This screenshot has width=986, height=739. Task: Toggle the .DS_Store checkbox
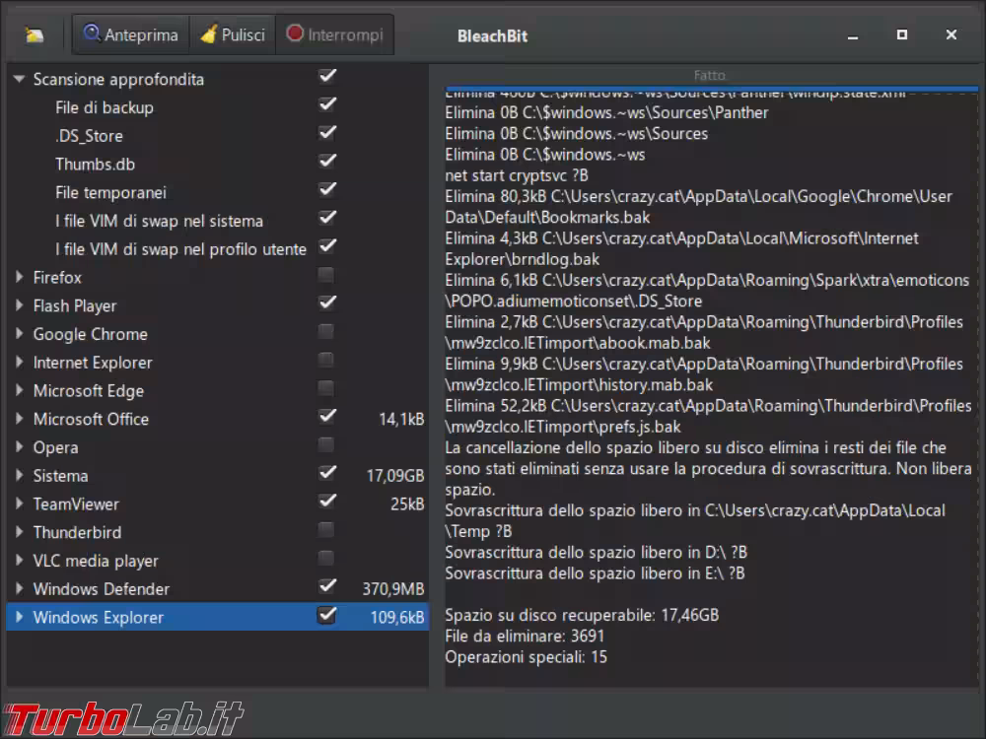[x=327, y=133]
